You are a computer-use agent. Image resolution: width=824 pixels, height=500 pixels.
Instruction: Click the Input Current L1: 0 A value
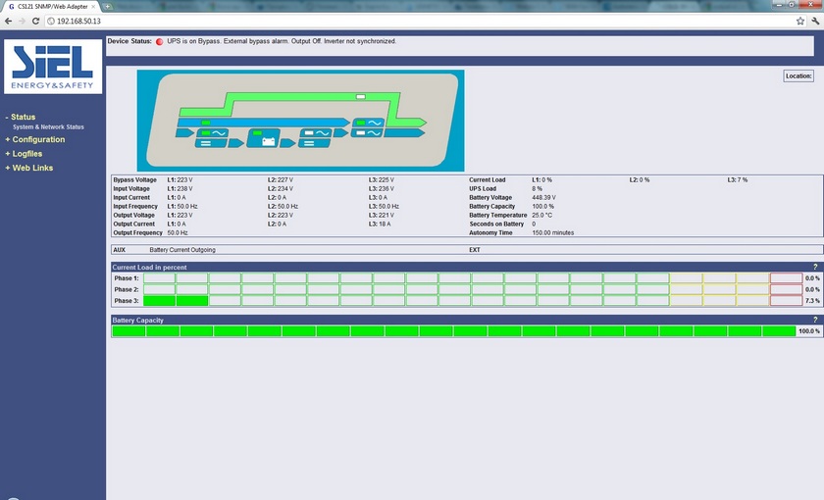pyautogui.click(x=177, y=197)
